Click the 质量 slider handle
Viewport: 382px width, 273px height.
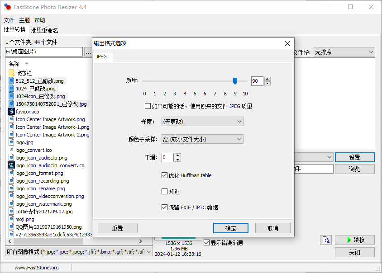tap(235, 81)
